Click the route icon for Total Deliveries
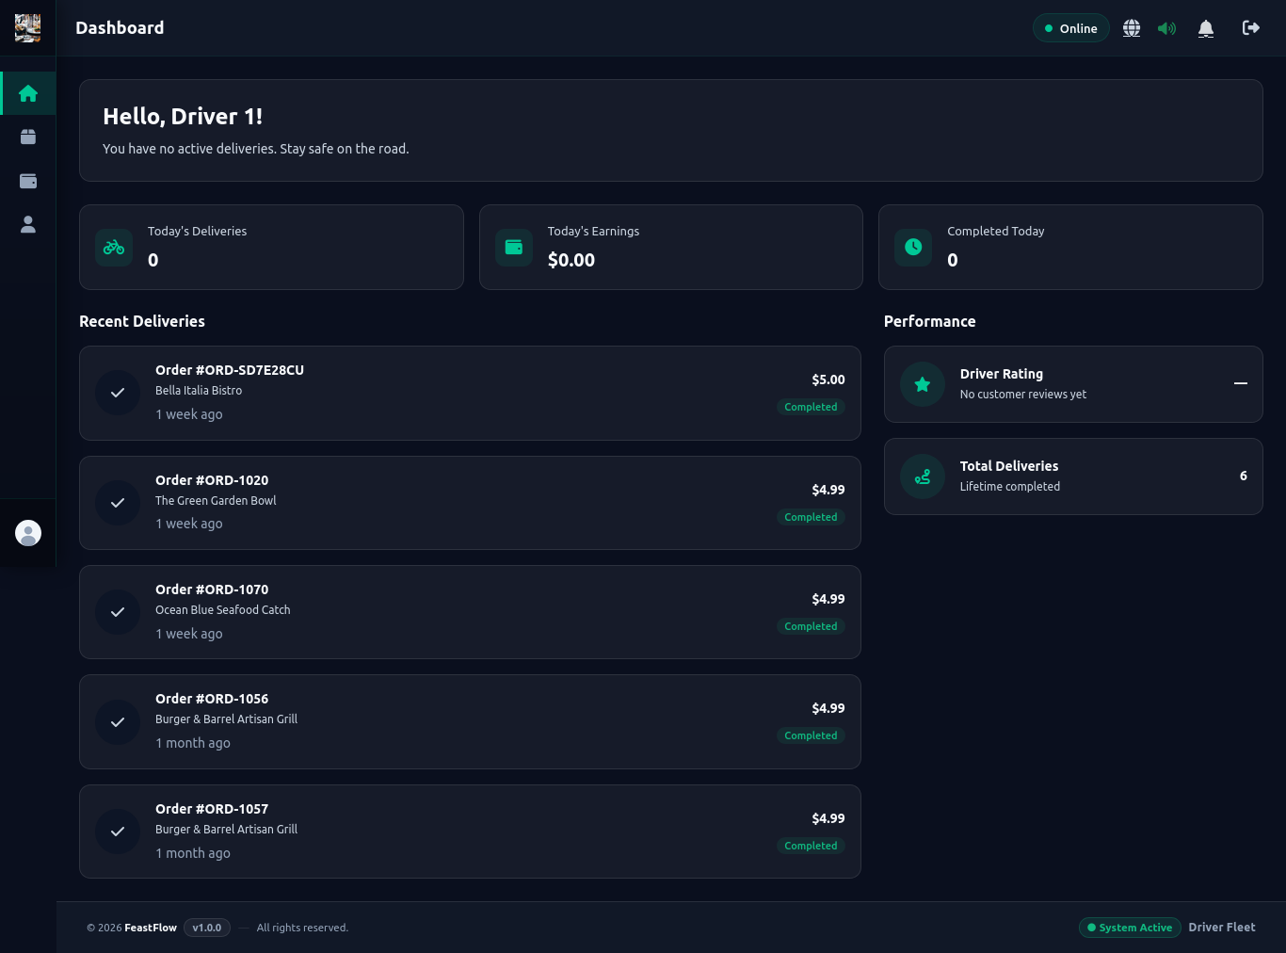This screenshot has width=1286, height=953. (923, 476)
